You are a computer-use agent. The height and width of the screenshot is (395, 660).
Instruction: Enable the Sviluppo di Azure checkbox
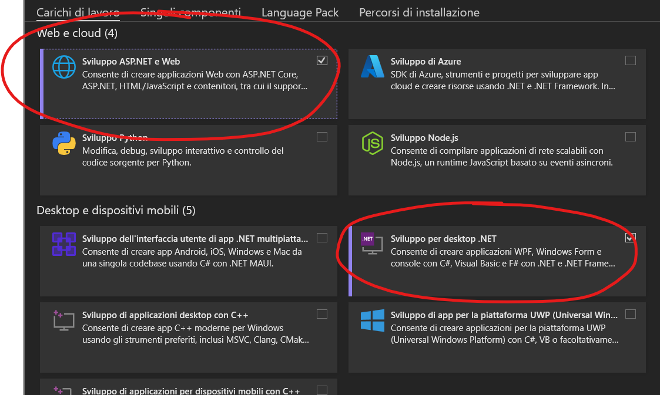click(x=630, y=60)
